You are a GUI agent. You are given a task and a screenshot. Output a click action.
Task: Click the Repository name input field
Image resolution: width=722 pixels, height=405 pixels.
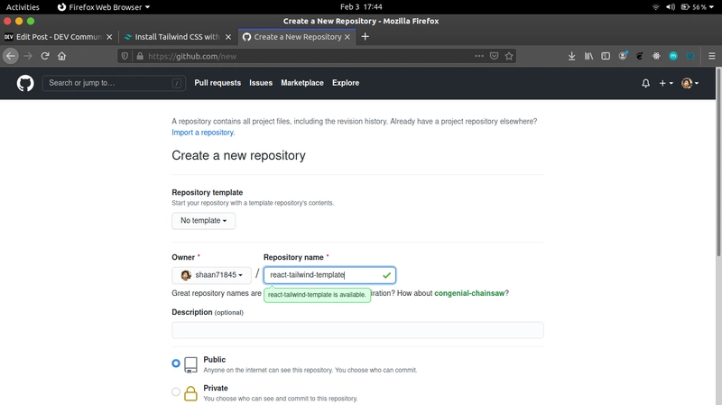pos(329,275)
